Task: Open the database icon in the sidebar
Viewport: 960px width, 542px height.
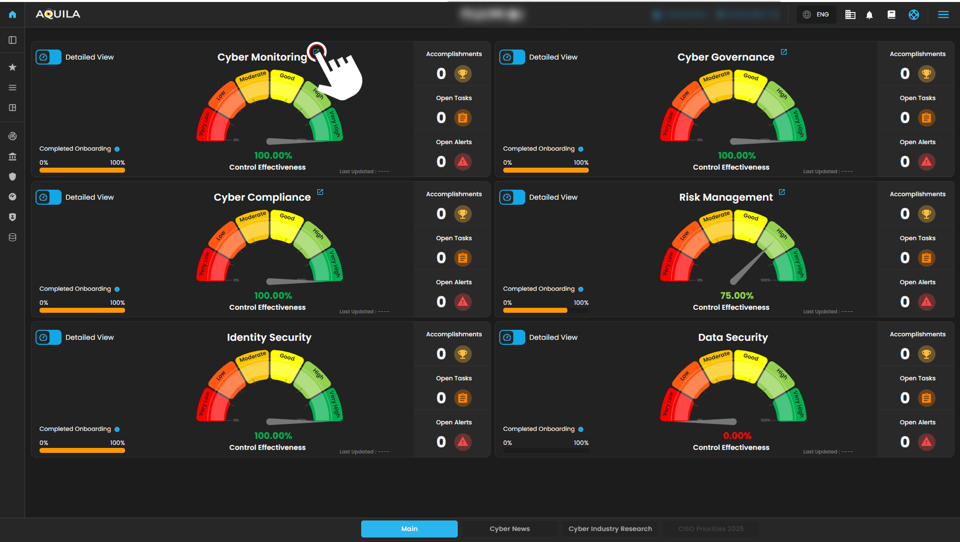Action: pyautogui.click(x=13, y=237)
